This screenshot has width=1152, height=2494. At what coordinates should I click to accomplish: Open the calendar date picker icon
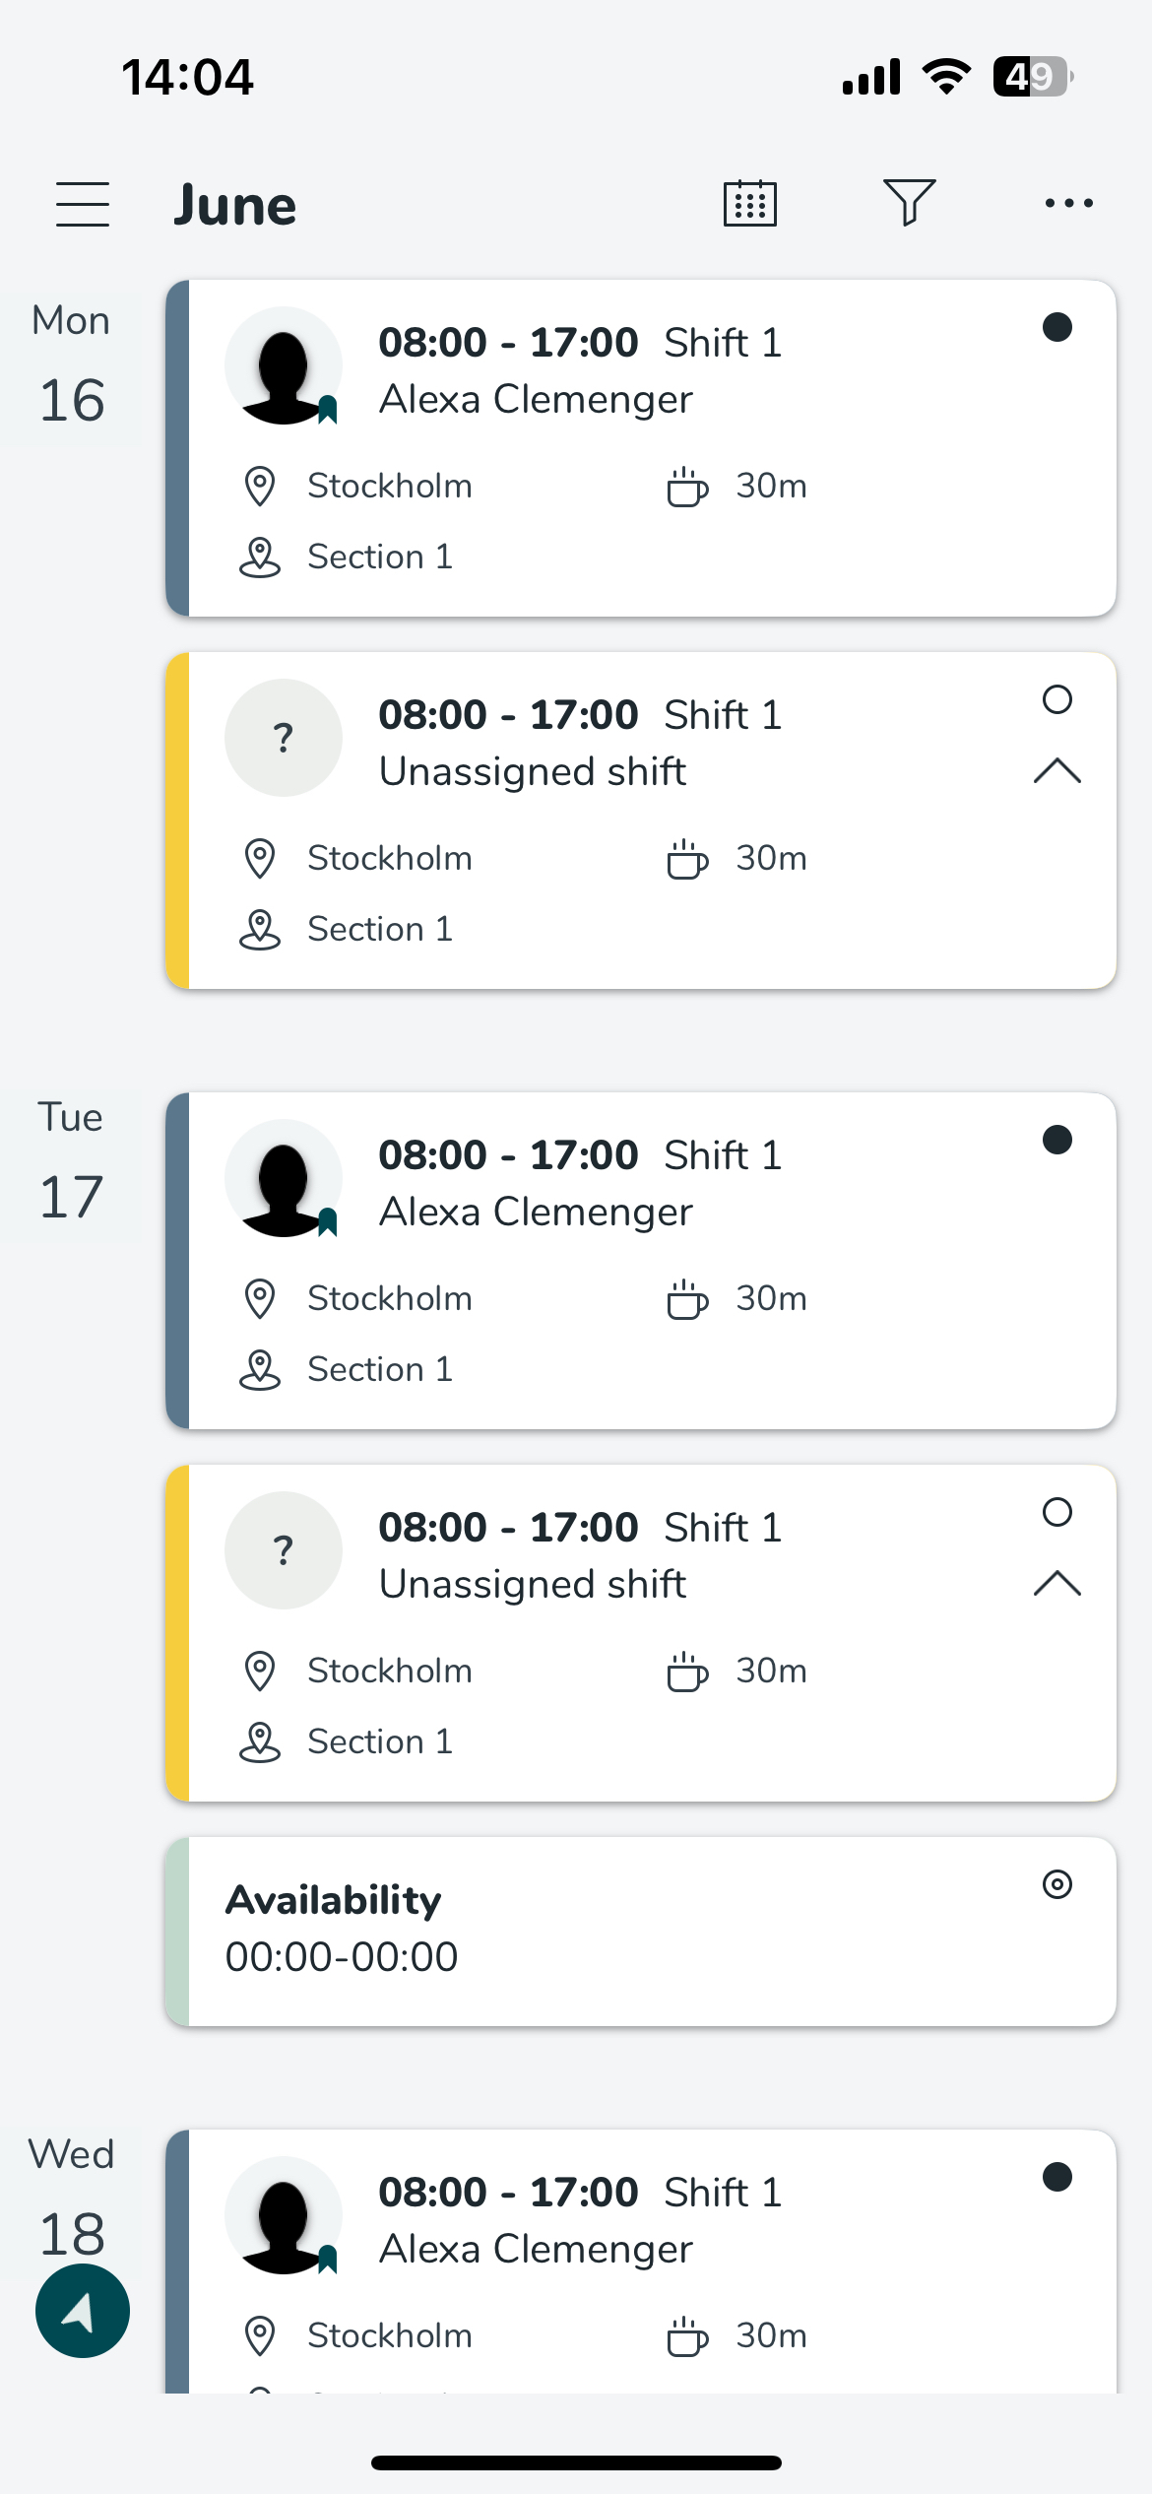pos(750,204)
